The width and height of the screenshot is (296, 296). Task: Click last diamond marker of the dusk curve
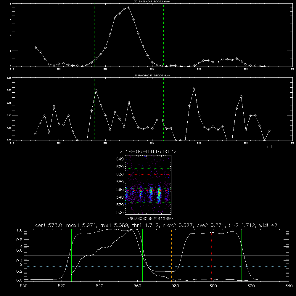269,131
